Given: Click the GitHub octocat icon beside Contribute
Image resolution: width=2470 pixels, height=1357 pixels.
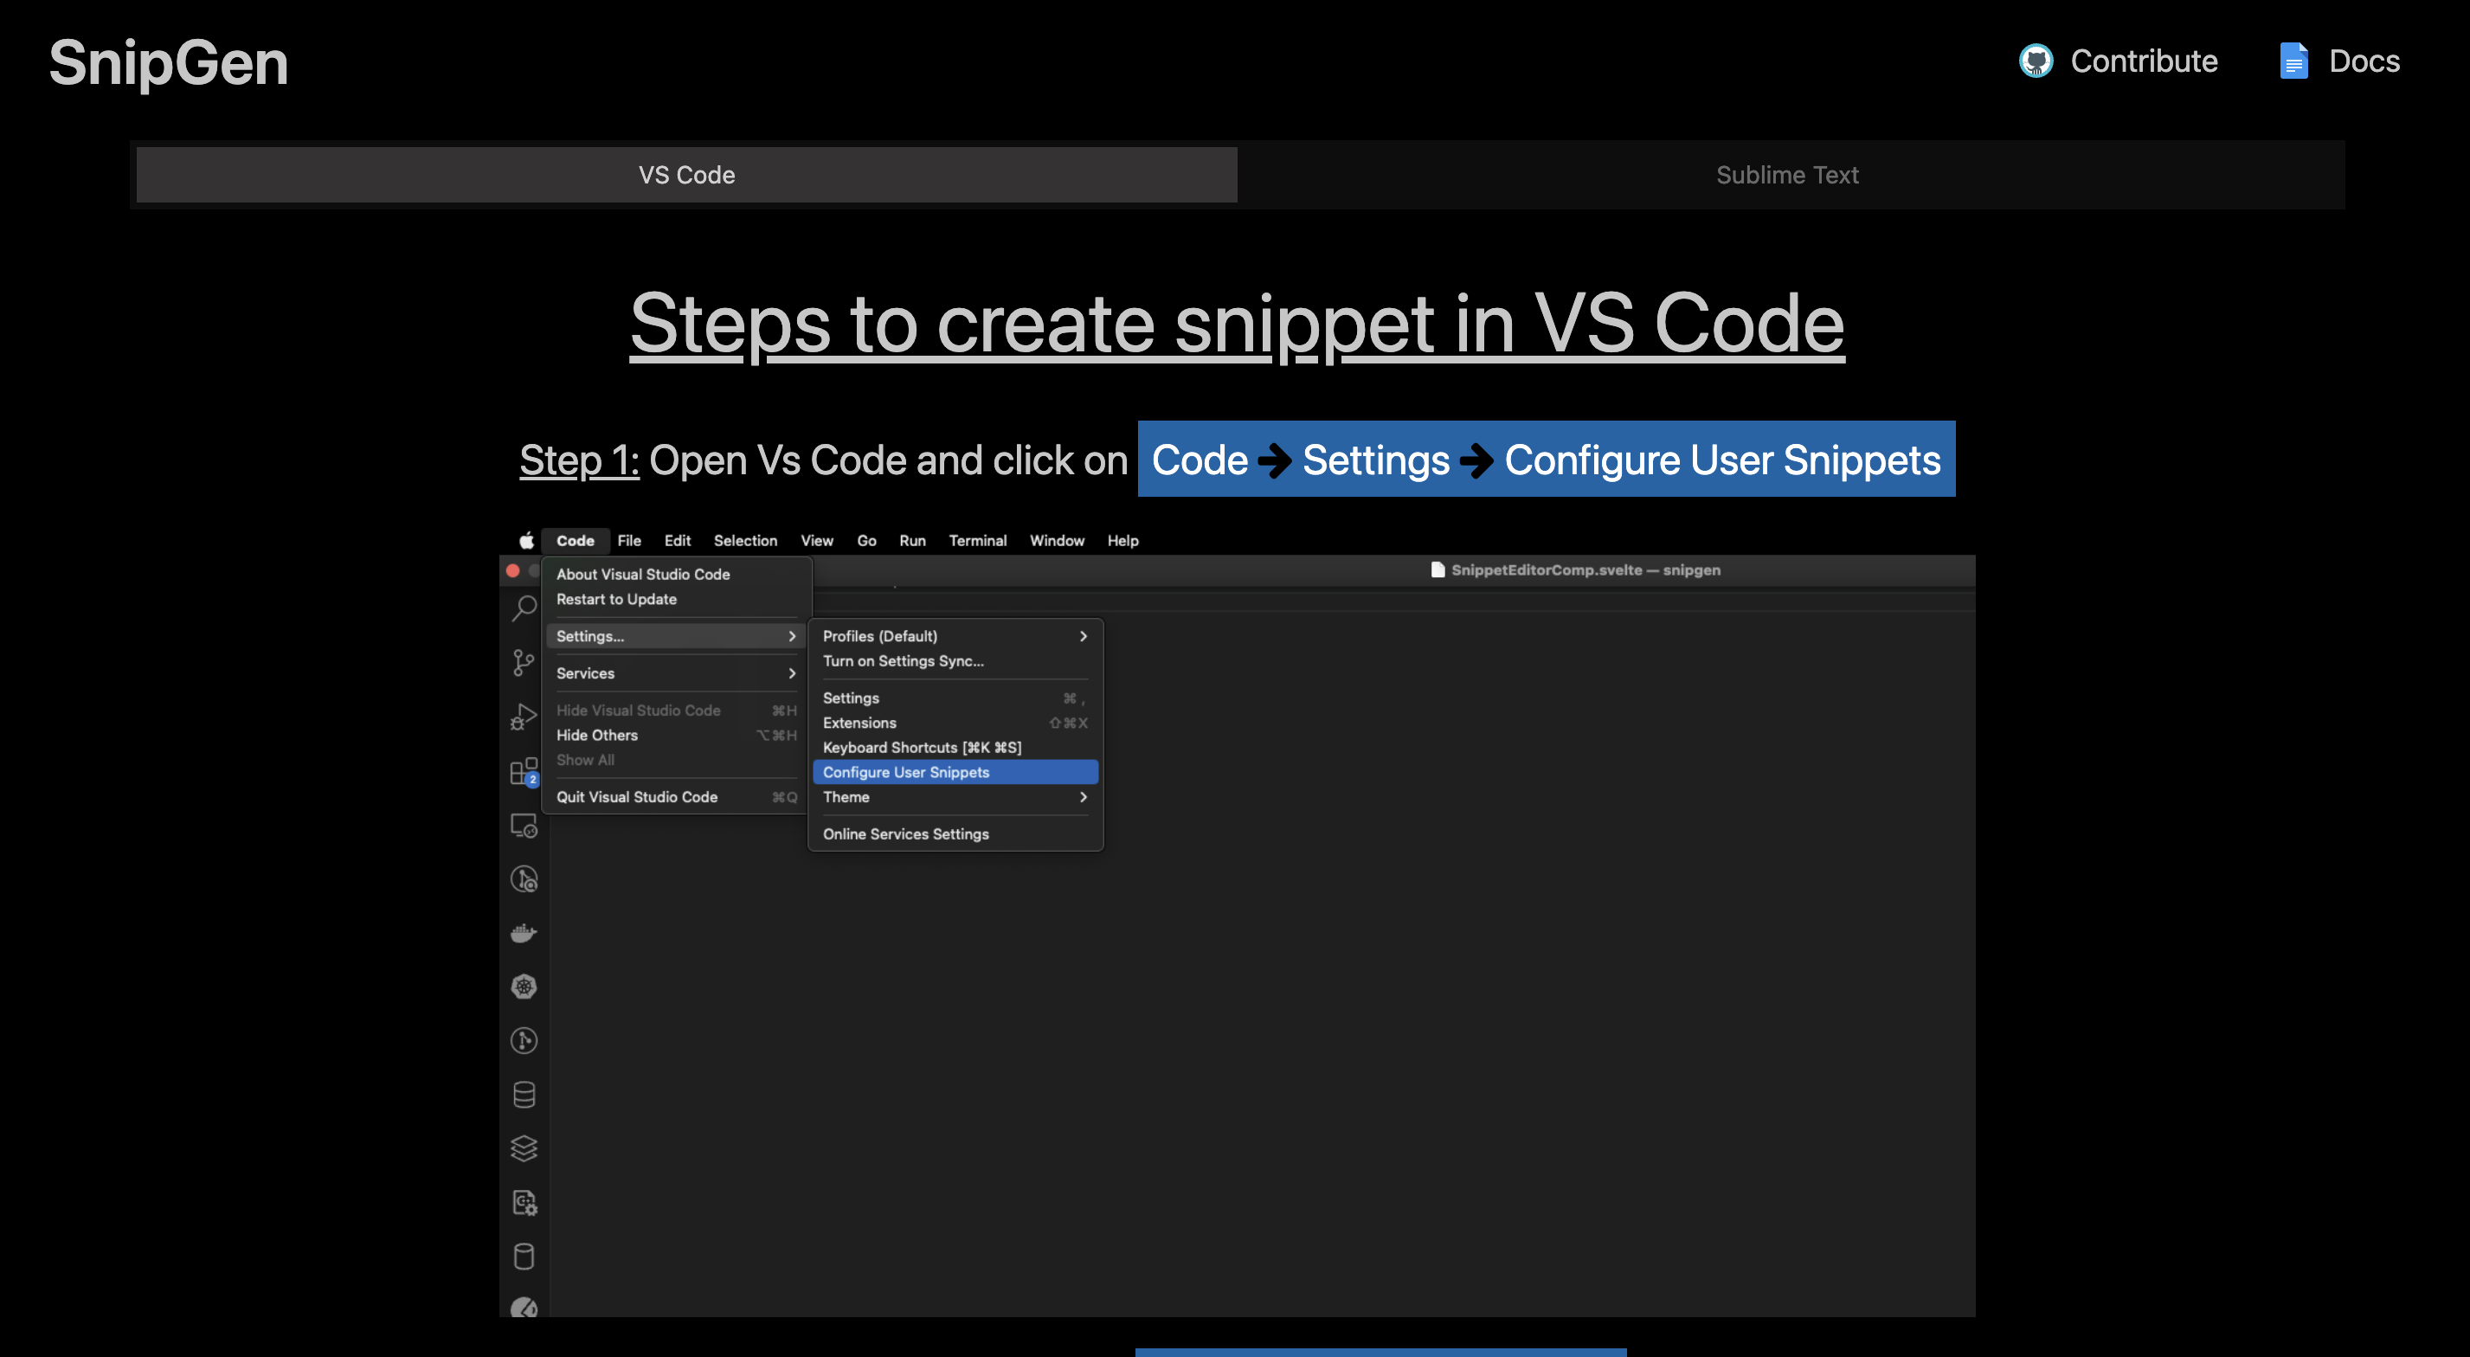Looking at the screenshot, I should [x=2036, y=61].
